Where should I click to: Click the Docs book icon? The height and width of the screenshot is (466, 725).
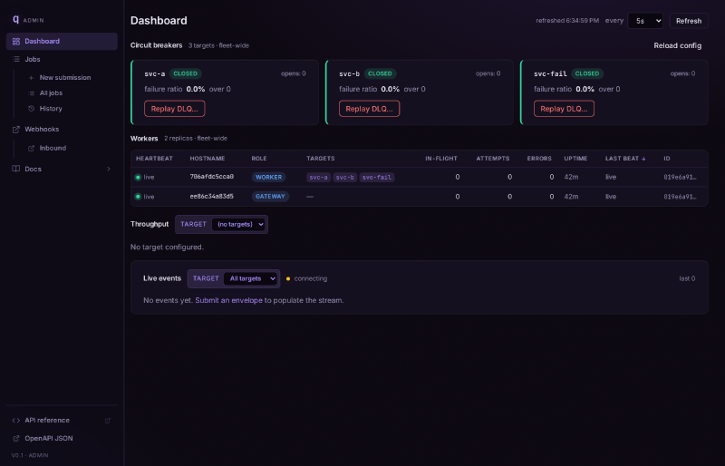pyautogui.click(x=16, y=169)
